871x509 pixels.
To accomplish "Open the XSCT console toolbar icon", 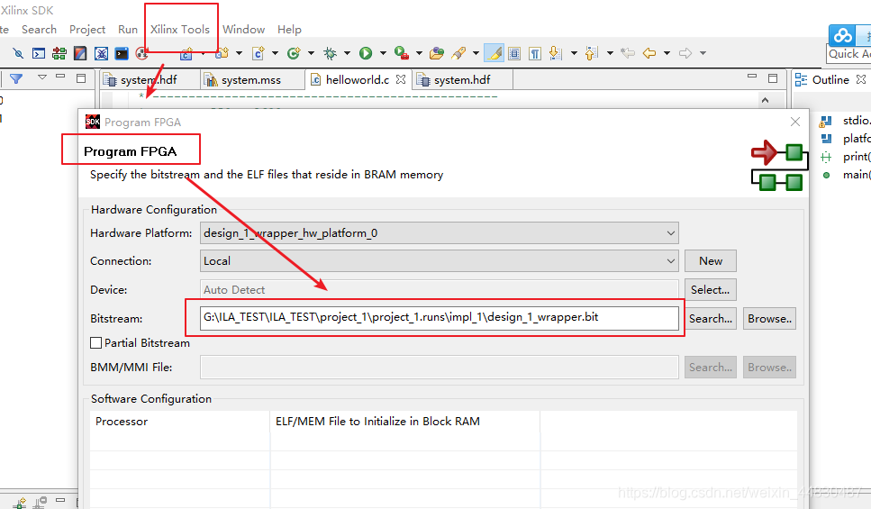I will tap(39, 53).
